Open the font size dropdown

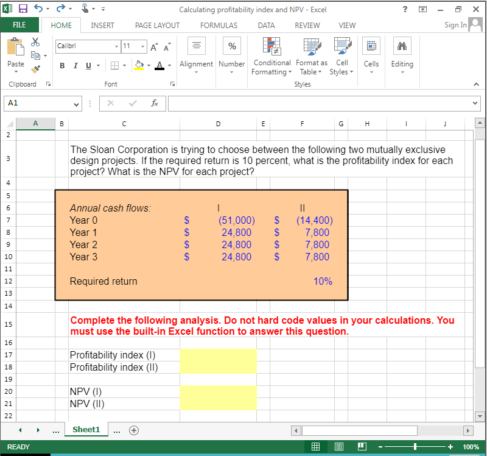[x=143, y=46]
